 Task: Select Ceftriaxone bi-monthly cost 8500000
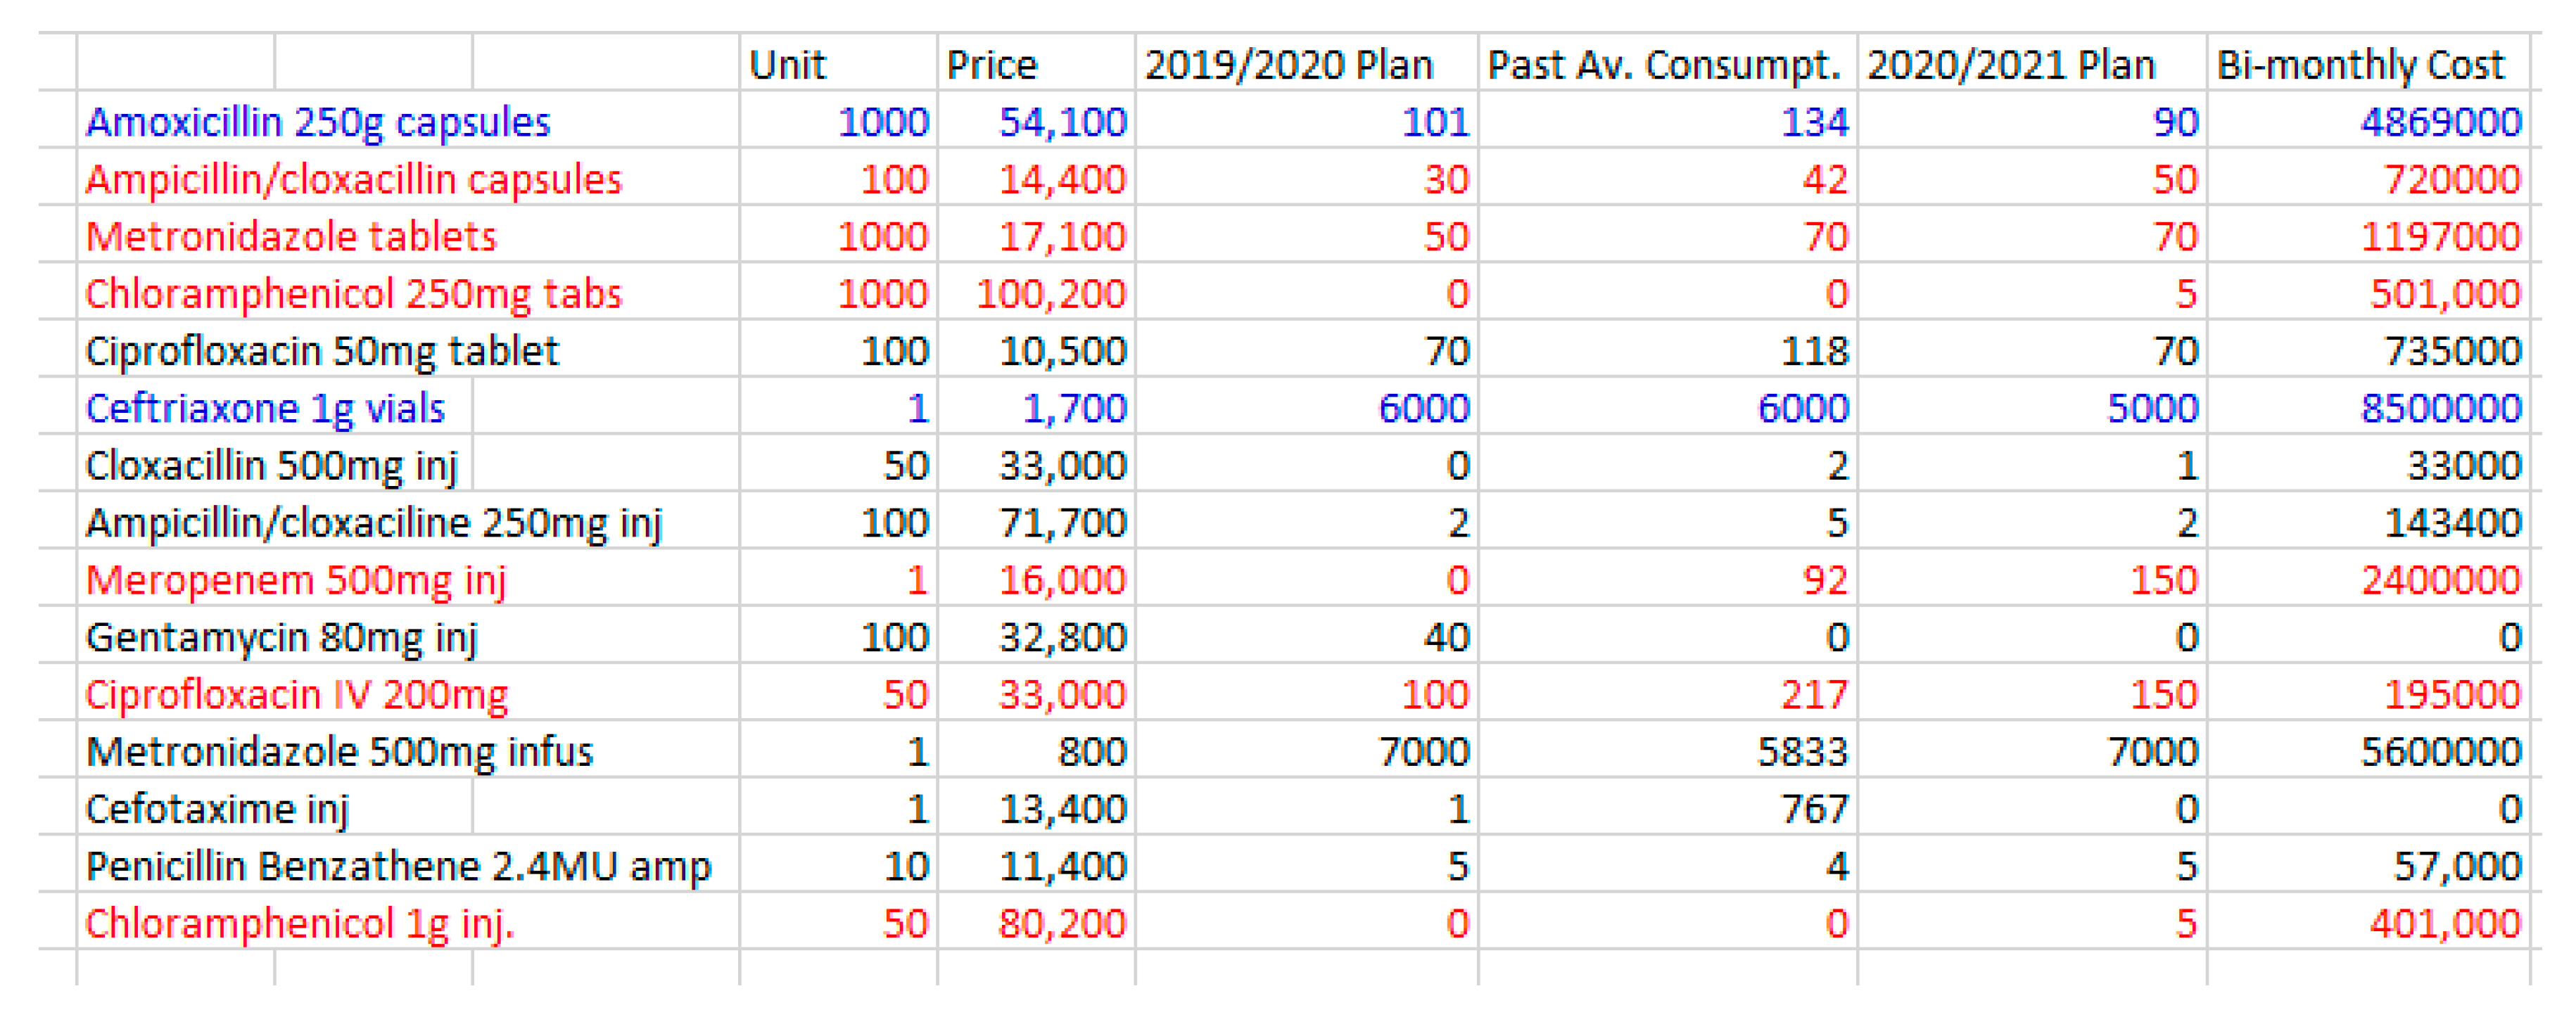[x=2440, y=408]
